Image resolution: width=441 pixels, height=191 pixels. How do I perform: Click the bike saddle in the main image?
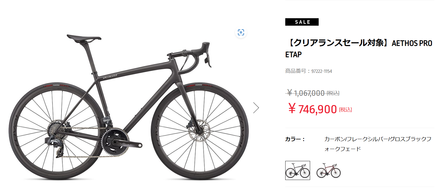tap(84, 38)
